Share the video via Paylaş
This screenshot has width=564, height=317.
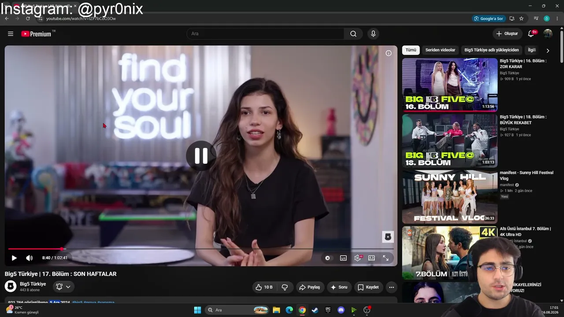309,287
